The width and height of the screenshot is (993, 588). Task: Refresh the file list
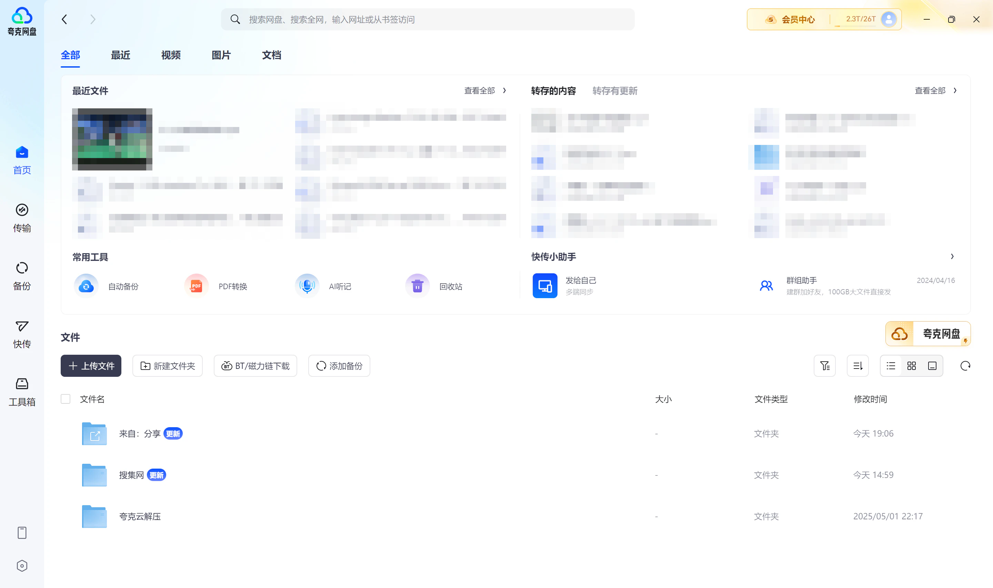click(x=965, y=366)
